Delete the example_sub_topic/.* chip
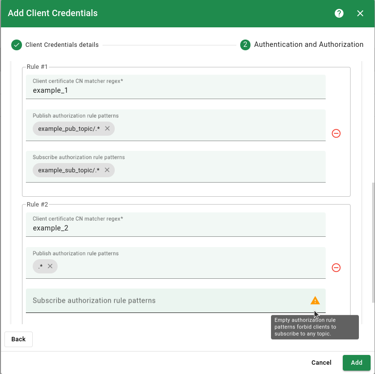 pos(107,170)
